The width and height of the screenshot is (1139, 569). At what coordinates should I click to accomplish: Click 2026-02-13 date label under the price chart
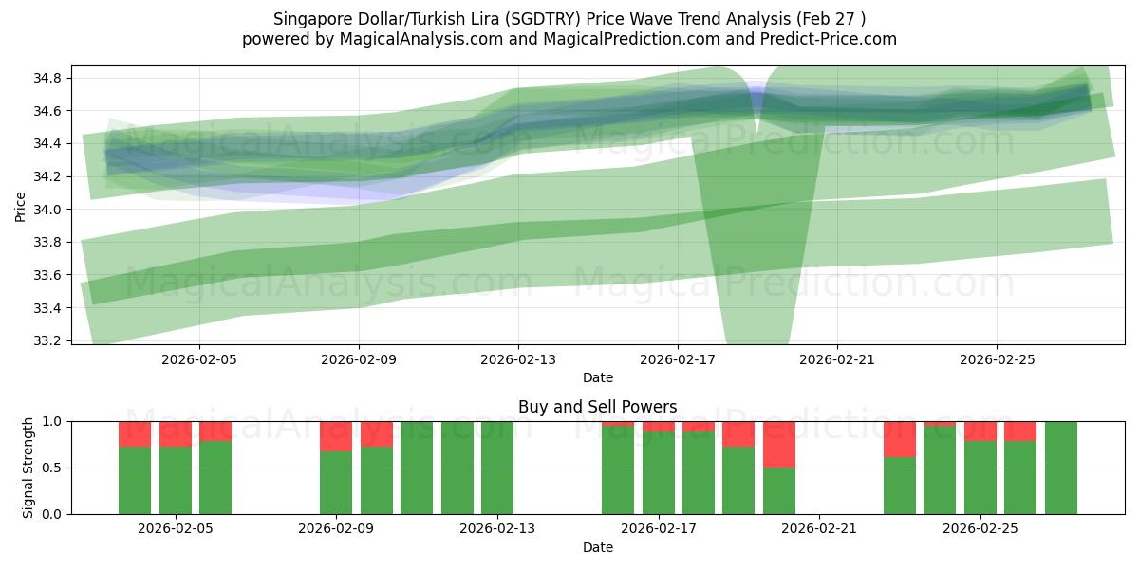point(518,359)
